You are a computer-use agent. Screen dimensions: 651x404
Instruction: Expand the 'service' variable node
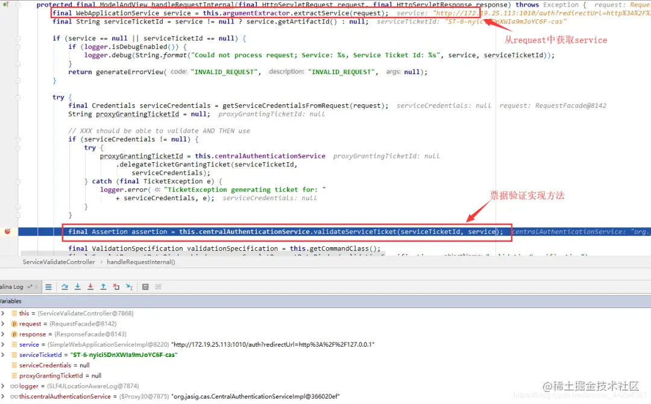(x=3, y=345)
